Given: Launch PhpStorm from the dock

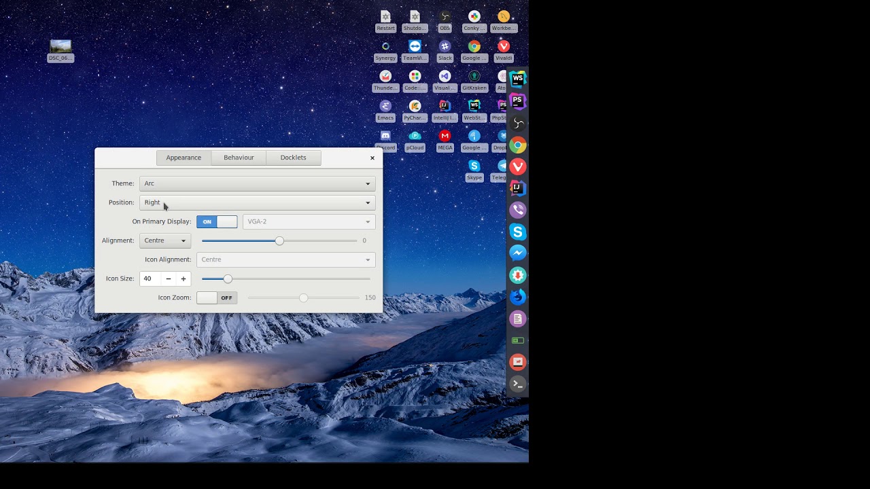Looking at the screenshot, I should click(518, 101).
